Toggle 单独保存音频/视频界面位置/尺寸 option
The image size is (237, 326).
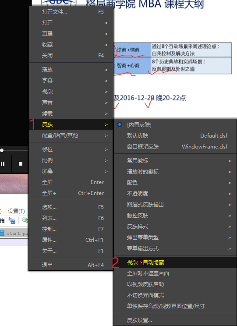(175, 306)
